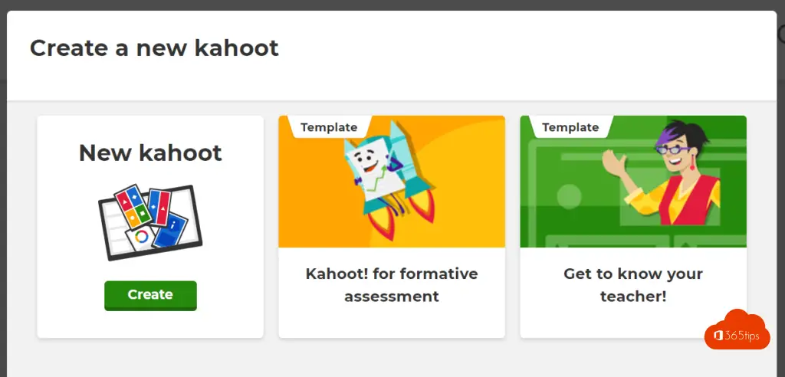This screenshot has height=377, width=785.
Task: Click the Template badge on the orange card
Action: pyautogui.click(x=329, y=127)
